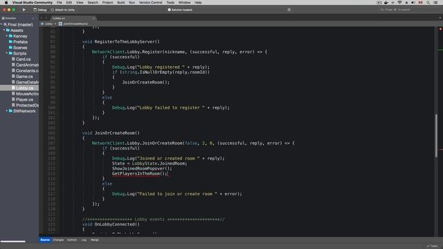Choose the Attach to Unity target
443x249 pixels.
pos(63,10)
